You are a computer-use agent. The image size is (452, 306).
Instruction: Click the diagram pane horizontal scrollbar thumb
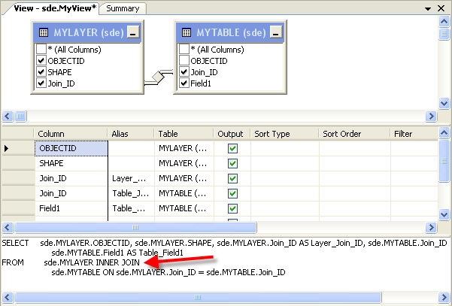20,116
